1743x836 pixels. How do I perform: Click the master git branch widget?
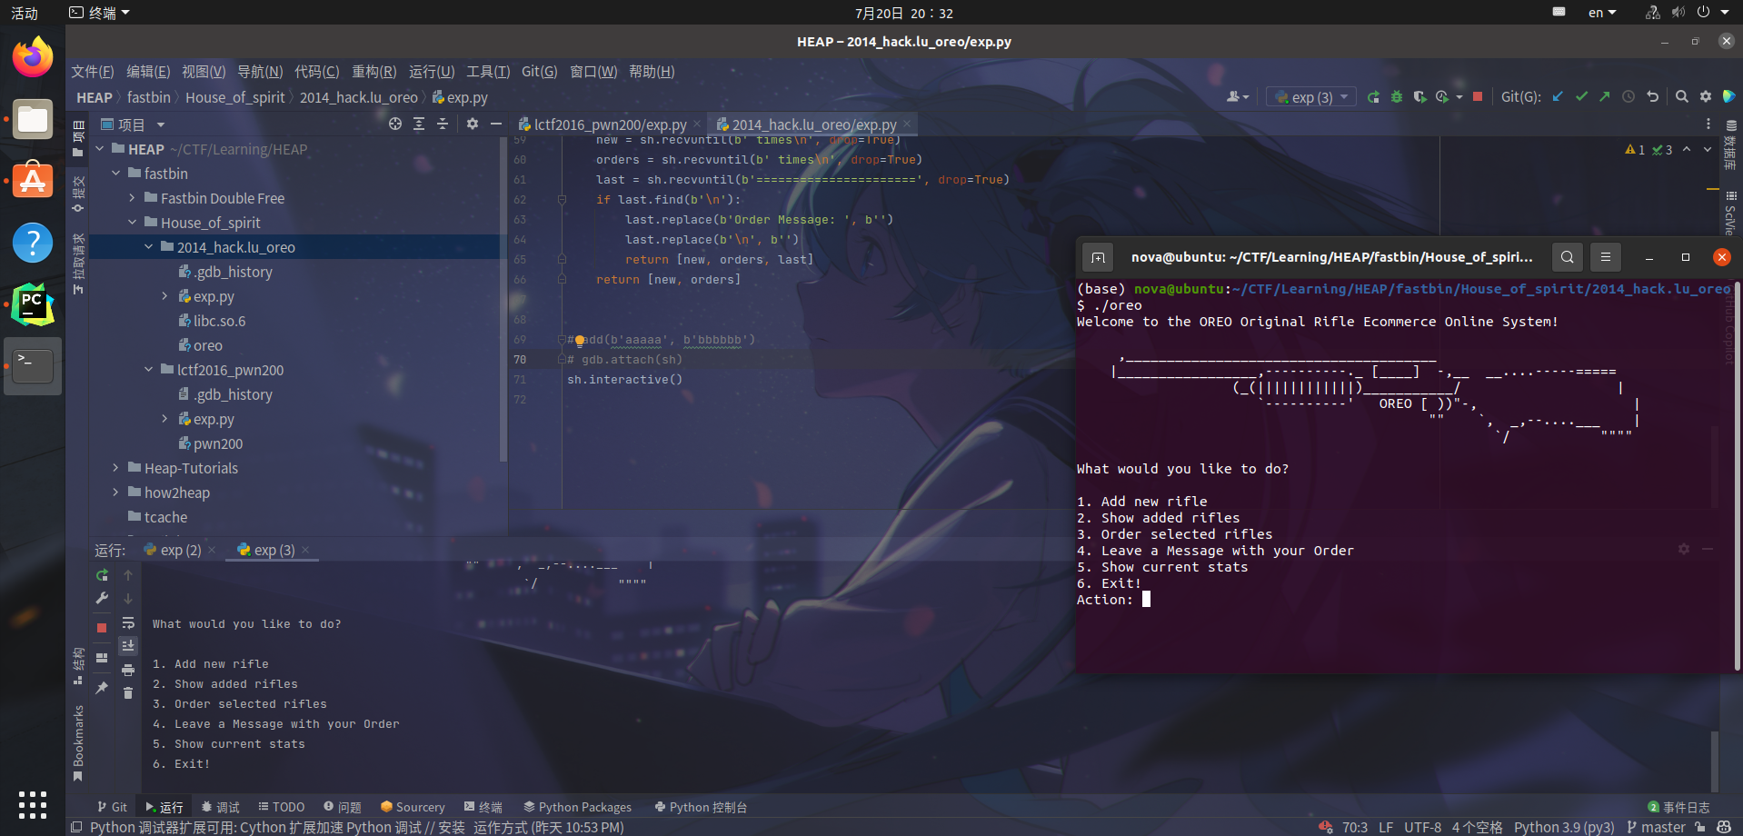click(x=1656, y=827)
